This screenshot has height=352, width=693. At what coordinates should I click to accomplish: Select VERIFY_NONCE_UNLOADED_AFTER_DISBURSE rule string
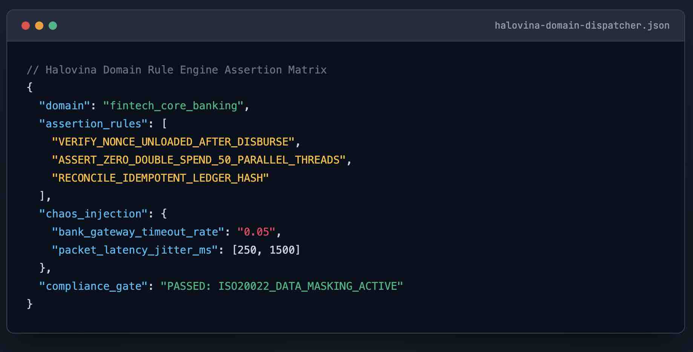[173, 142]
